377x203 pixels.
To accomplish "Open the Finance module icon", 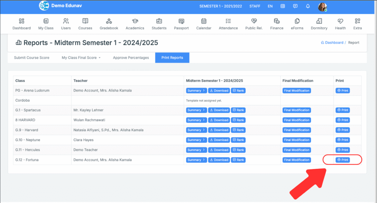I will [276, 24].
